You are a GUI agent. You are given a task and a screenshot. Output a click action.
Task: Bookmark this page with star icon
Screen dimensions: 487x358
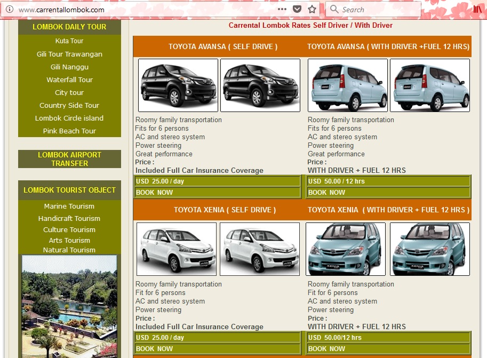(312, 9)
